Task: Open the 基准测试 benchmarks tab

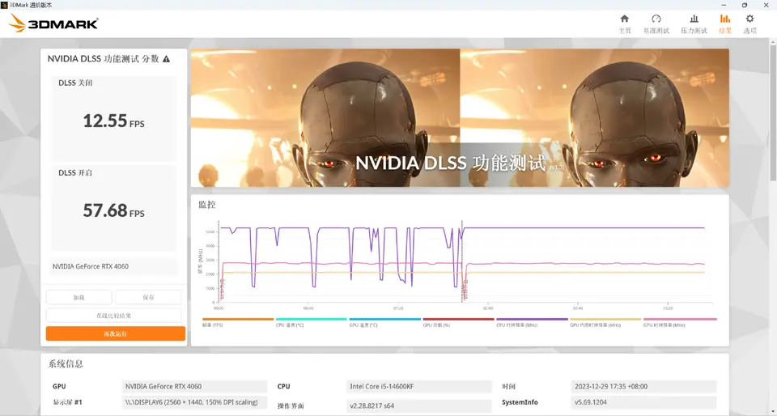Action: coord(656,23)
